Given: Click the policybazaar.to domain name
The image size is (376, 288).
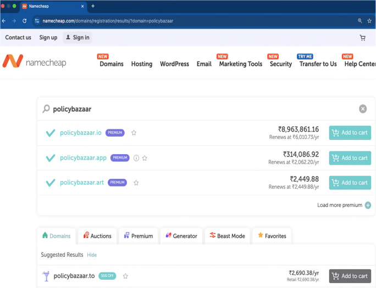Looking at the screenshot, I should pos(74,276).
